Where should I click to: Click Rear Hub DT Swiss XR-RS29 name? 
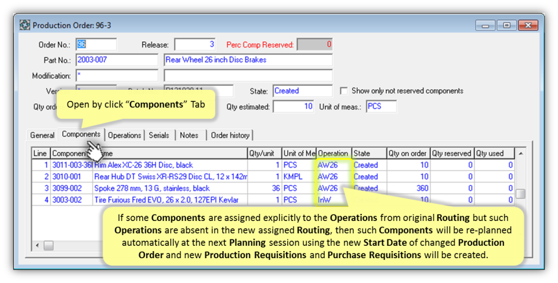point(170,177)
